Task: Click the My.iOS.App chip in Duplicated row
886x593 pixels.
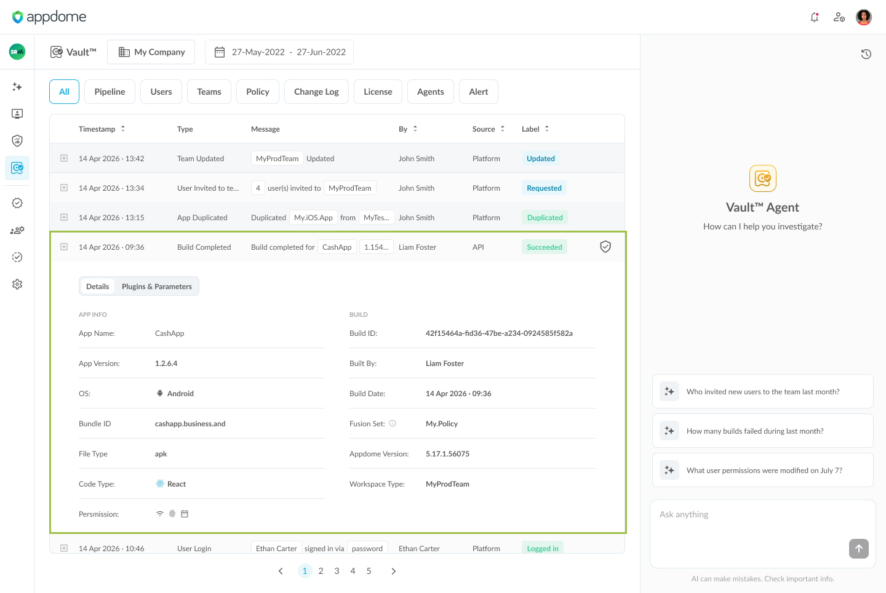Action: [313, 217]
